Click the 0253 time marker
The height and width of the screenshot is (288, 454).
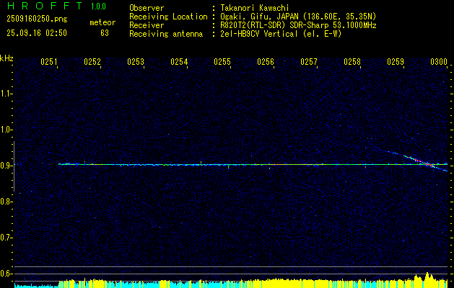pos(136,61)
